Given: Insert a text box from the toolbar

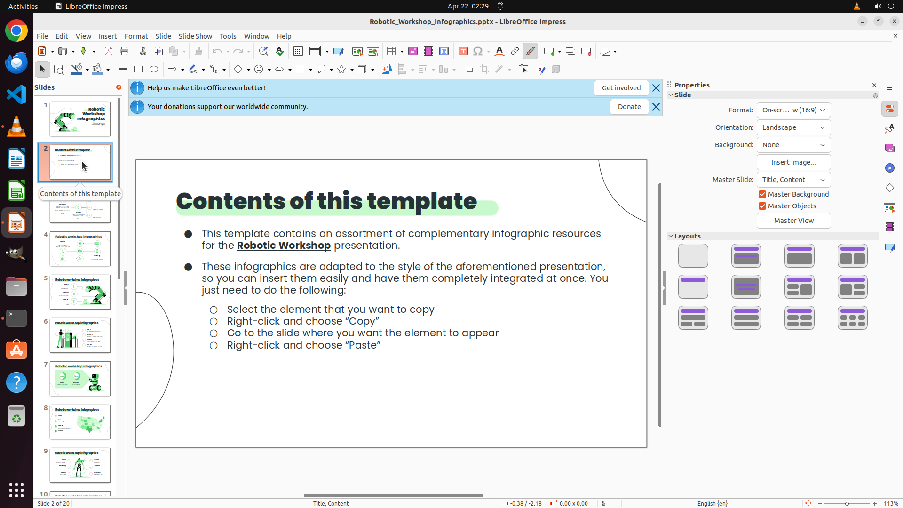Looking at the screenshot, I should [463, 51].
